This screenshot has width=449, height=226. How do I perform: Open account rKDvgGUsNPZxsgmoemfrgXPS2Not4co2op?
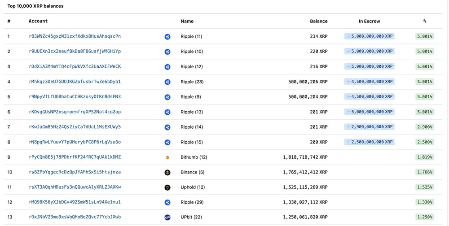pyautogui.click(x=75, y=112)
